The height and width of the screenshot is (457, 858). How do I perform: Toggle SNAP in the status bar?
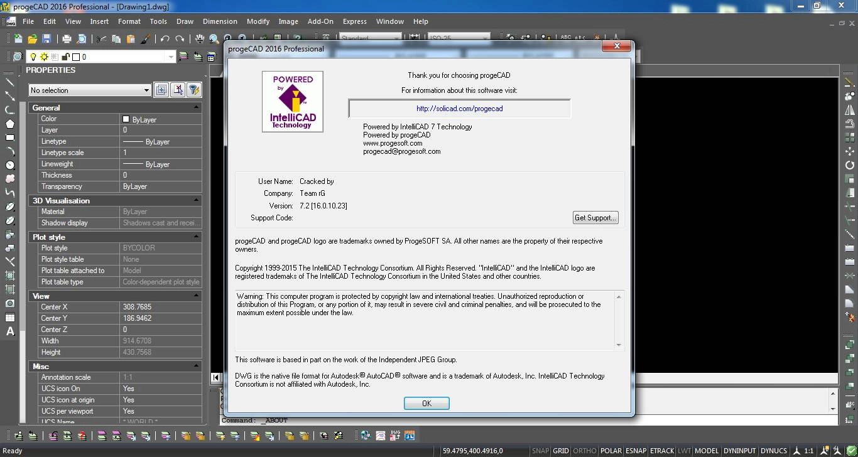[x=540, y=451]
